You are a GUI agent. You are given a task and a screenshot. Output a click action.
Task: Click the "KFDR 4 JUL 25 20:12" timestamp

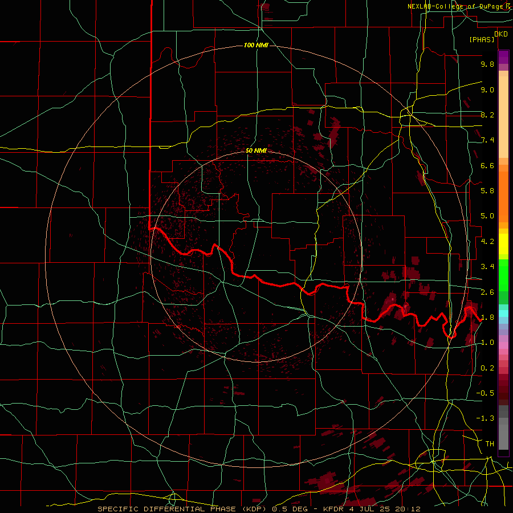tap(372, 509)
